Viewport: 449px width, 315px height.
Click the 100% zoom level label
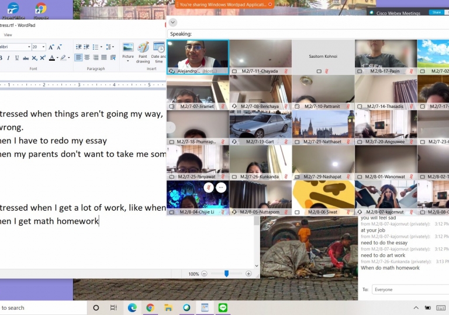pyautogui.click(x=194, y=274)
